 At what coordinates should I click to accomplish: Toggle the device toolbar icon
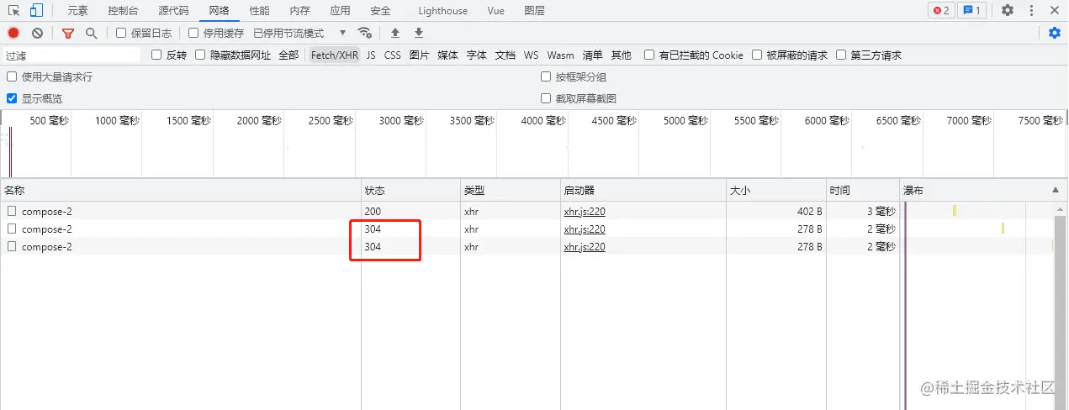(x=36, y=11)
